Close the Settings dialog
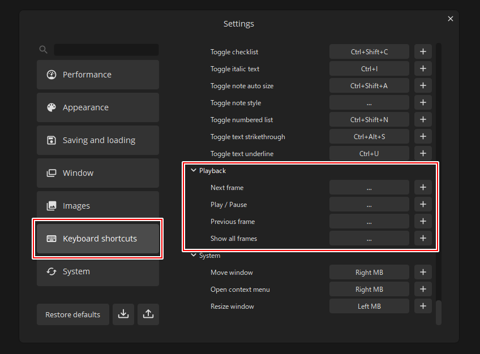Viewport: 480px width, 354px height. coord(451,19)
